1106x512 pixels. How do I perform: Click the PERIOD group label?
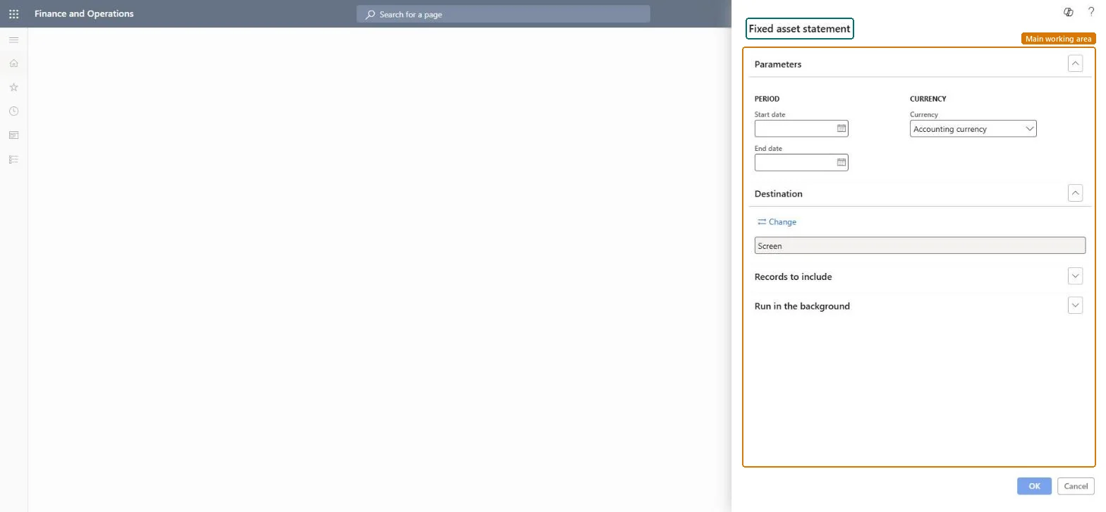tap(767, 99)
